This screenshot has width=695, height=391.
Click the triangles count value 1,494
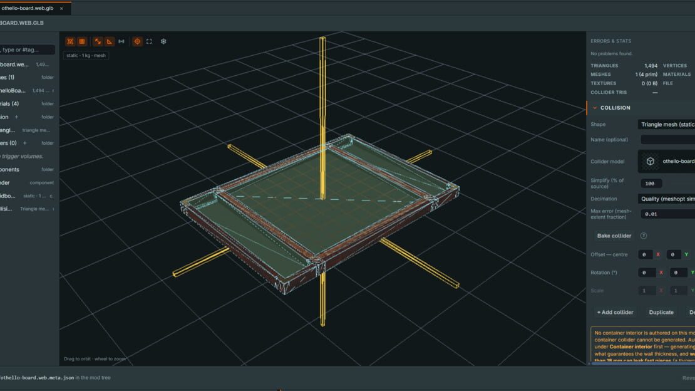pos(651,66)
